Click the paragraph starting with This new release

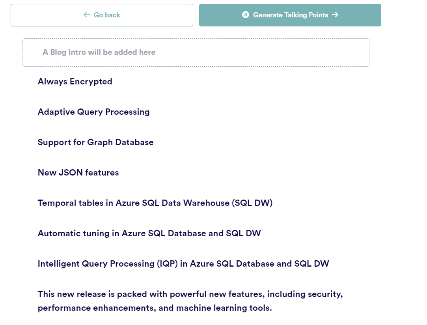[x=190, y=301]
